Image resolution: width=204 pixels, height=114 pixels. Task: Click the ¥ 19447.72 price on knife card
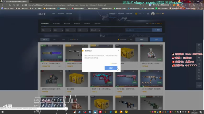(x=46, y=66)
